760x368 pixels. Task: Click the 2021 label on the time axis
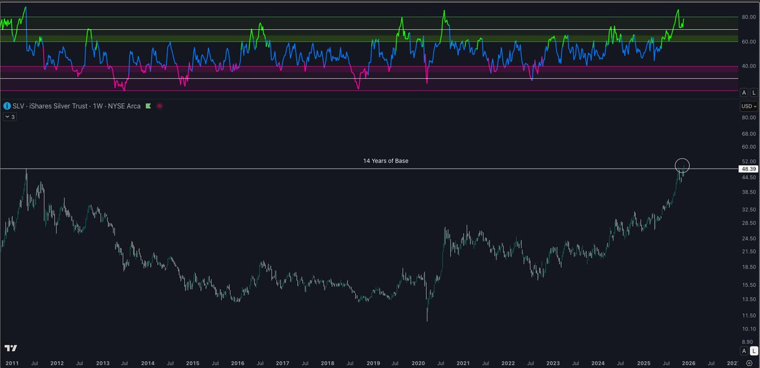[463, 362]
